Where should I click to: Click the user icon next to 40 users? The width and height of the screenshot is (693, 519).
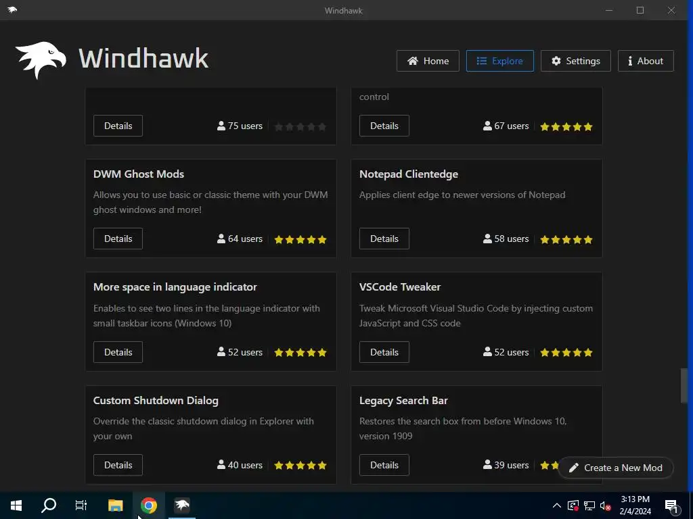(x=221, y=464)
